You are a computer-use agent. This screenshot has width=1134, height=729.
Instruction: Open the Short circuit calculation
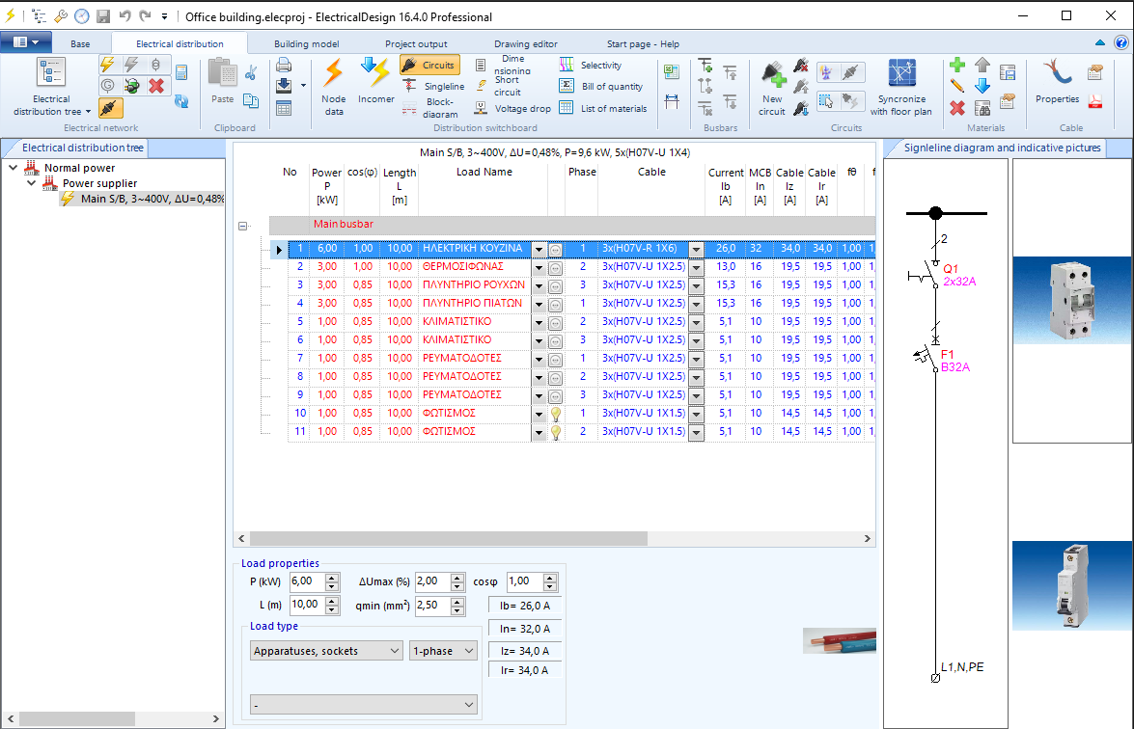coord(511,87)
